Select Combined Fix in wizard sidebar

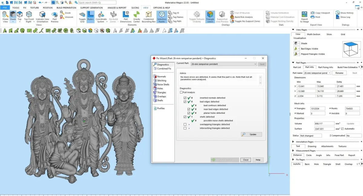point(162,69)
